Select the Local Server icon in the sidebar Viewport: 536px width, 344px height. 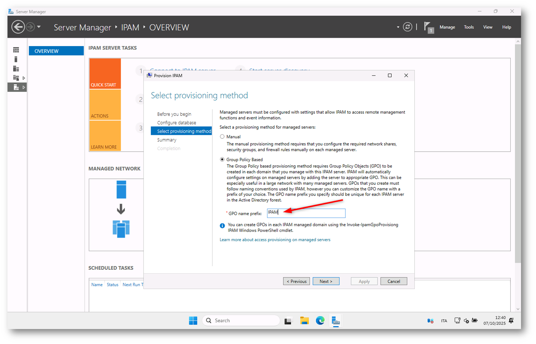pyautogui.click(x=16, y=59)
